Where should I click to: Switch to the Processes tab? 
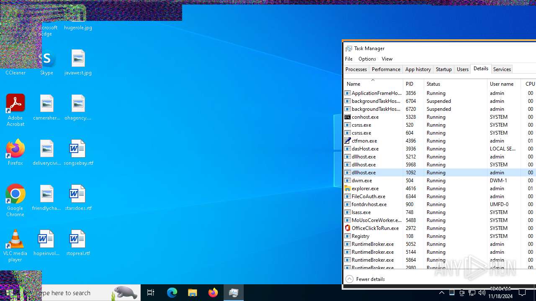[356, 69]
